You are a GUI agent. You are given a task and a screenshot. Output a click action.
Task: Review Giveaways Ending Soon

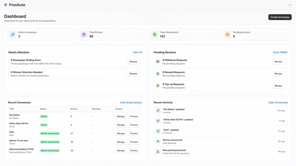(134, 62)
